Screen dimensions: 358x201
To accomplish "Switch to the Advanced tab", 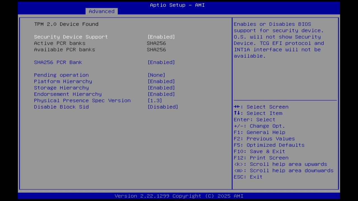I will click(102, 11).
